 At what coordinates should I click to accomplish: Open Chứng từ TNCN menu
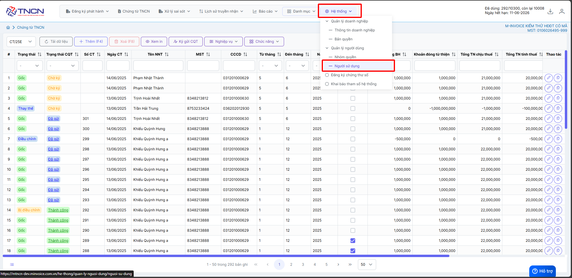(134, 11)
